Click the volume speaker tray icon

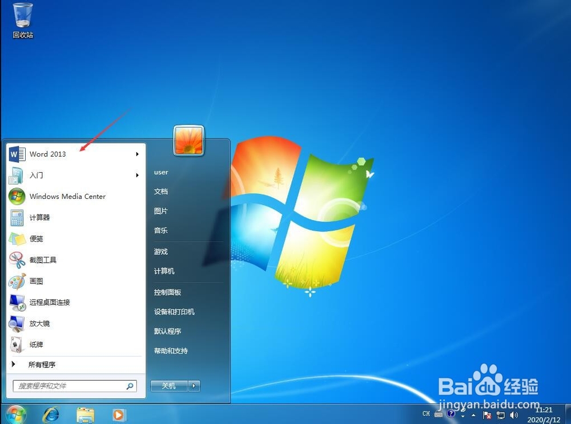(x=514, y=415)
